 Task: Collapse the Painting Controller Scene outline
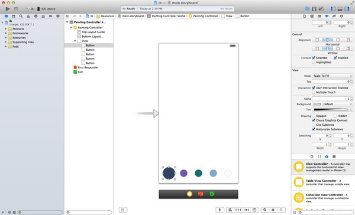pos(67,22)
